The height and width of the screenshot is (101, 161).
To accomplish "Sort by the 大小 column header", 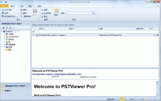I will [x=154, y=29].
